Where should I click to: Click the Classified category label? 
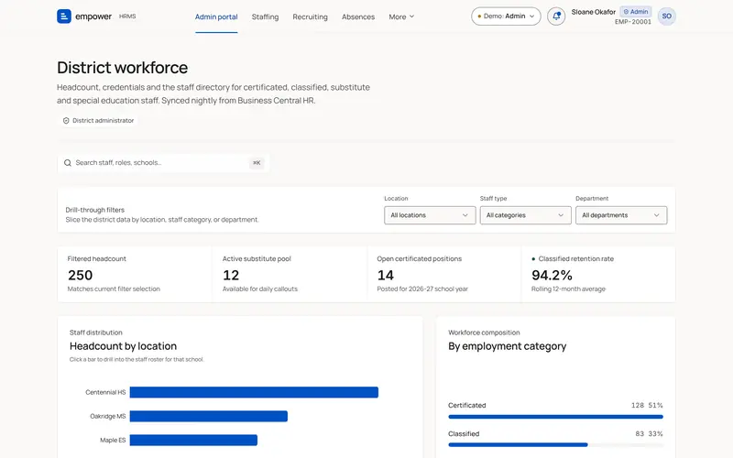pos(464,433)
